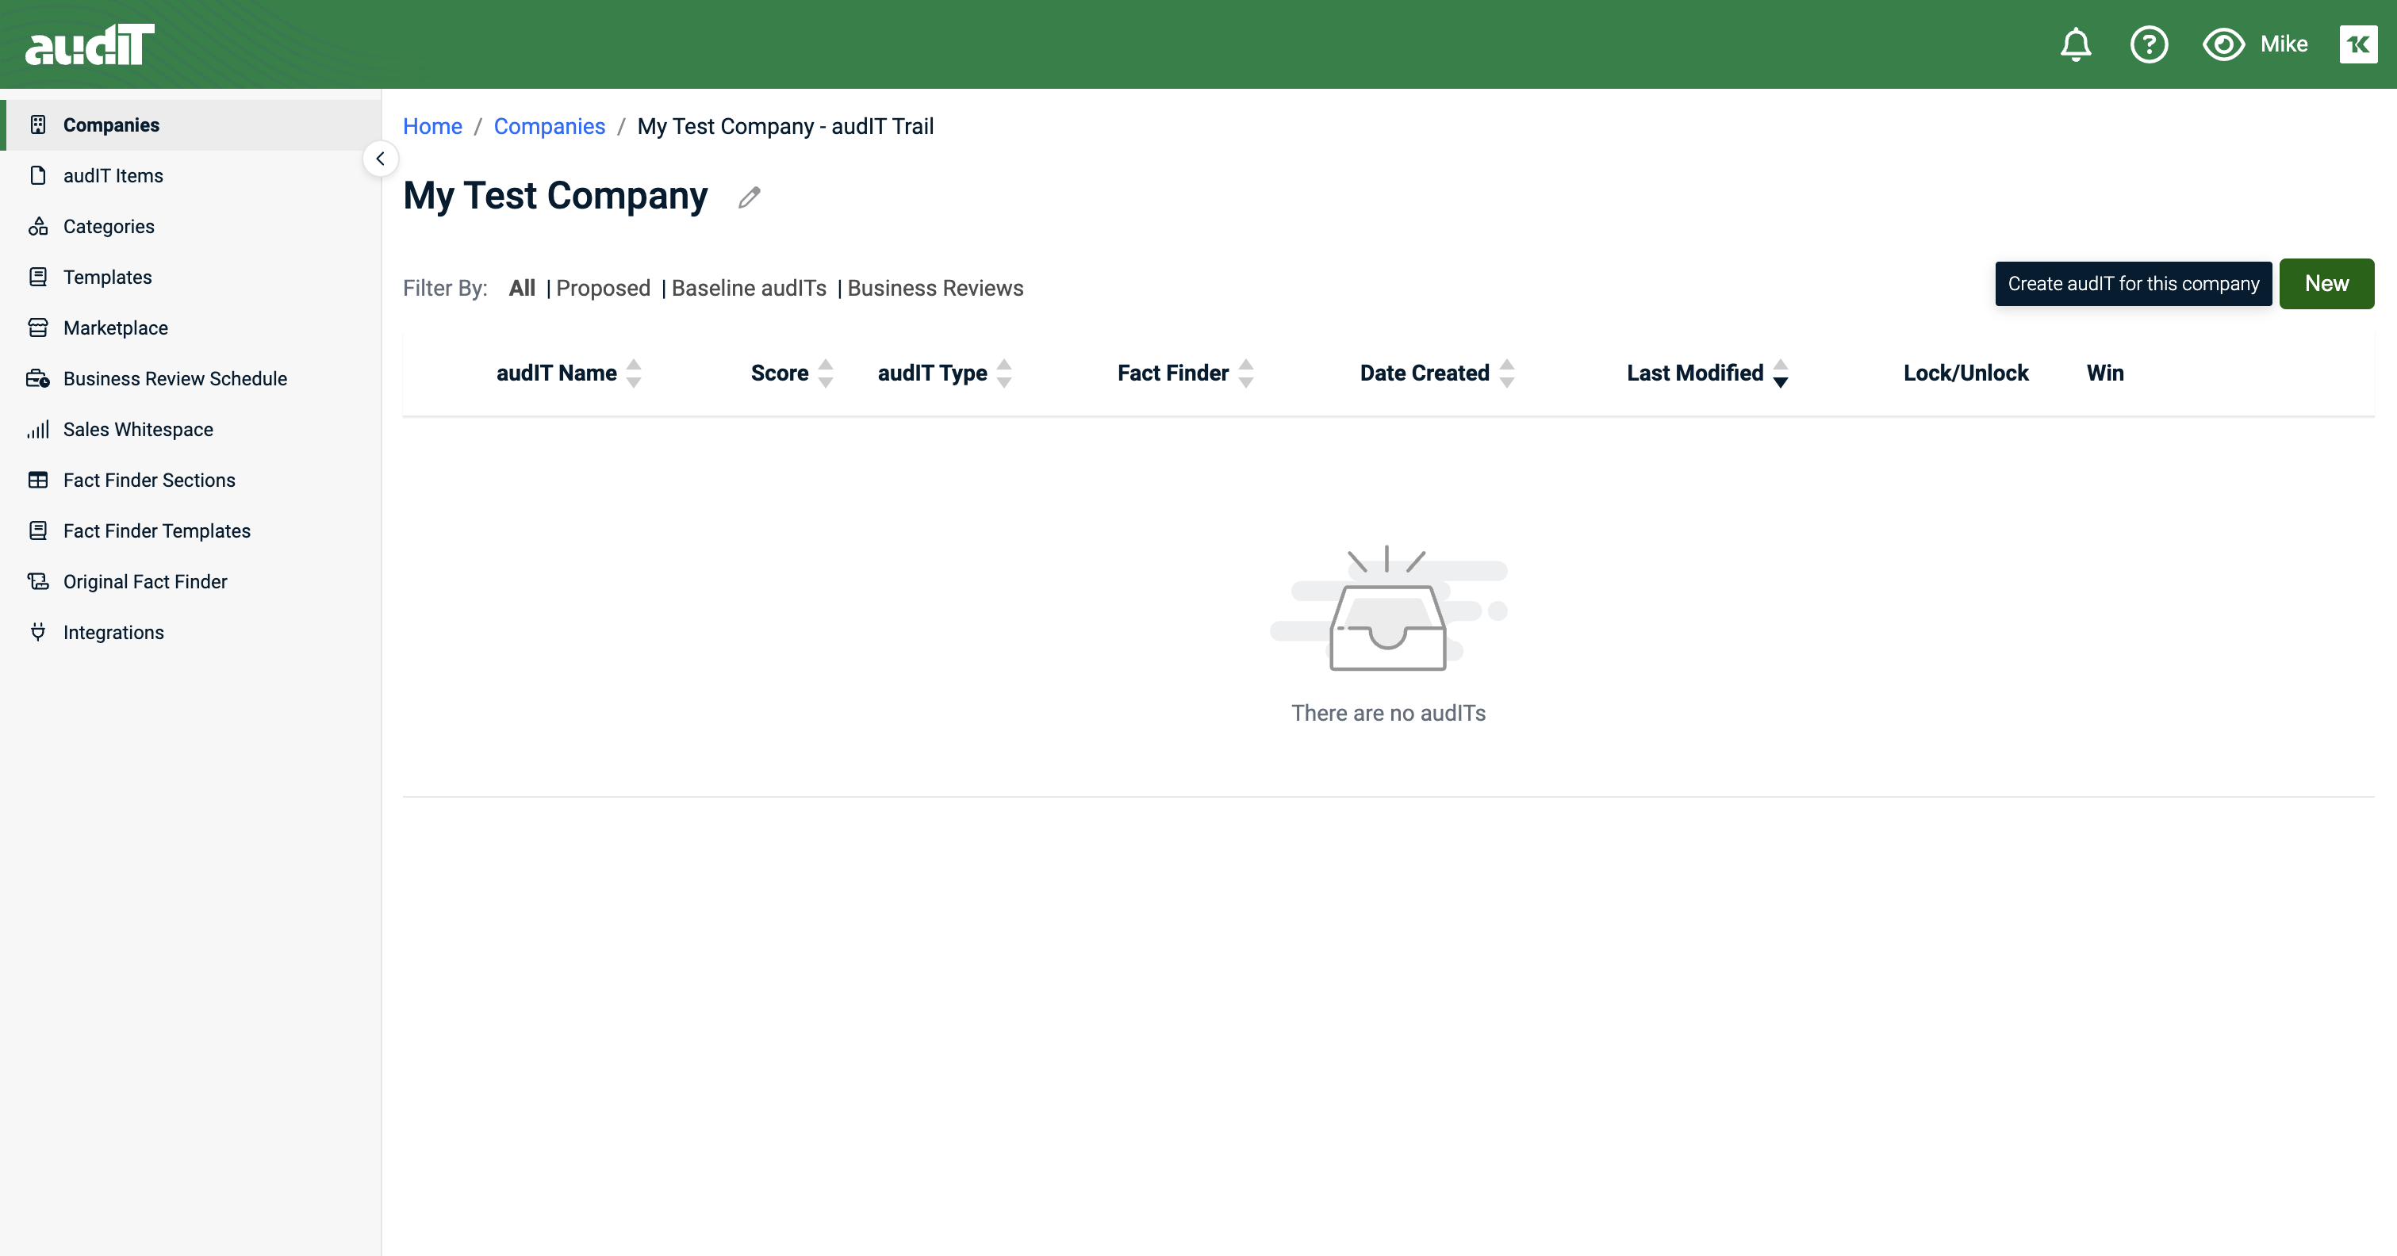The height and width of the screenshot is (1256, 2397).
Task: Toggle the eye view icon next to Mike
Action: click(2223, 44)
